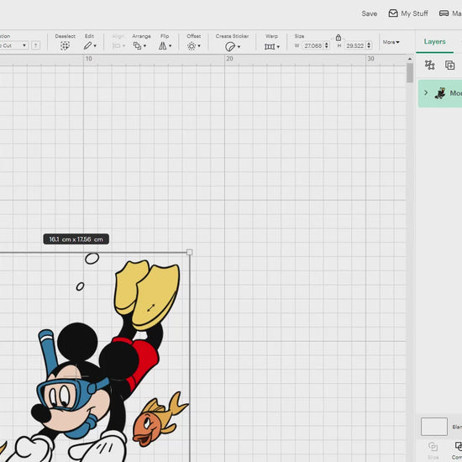
Task: Click the Flip icon
Action: 165,46
